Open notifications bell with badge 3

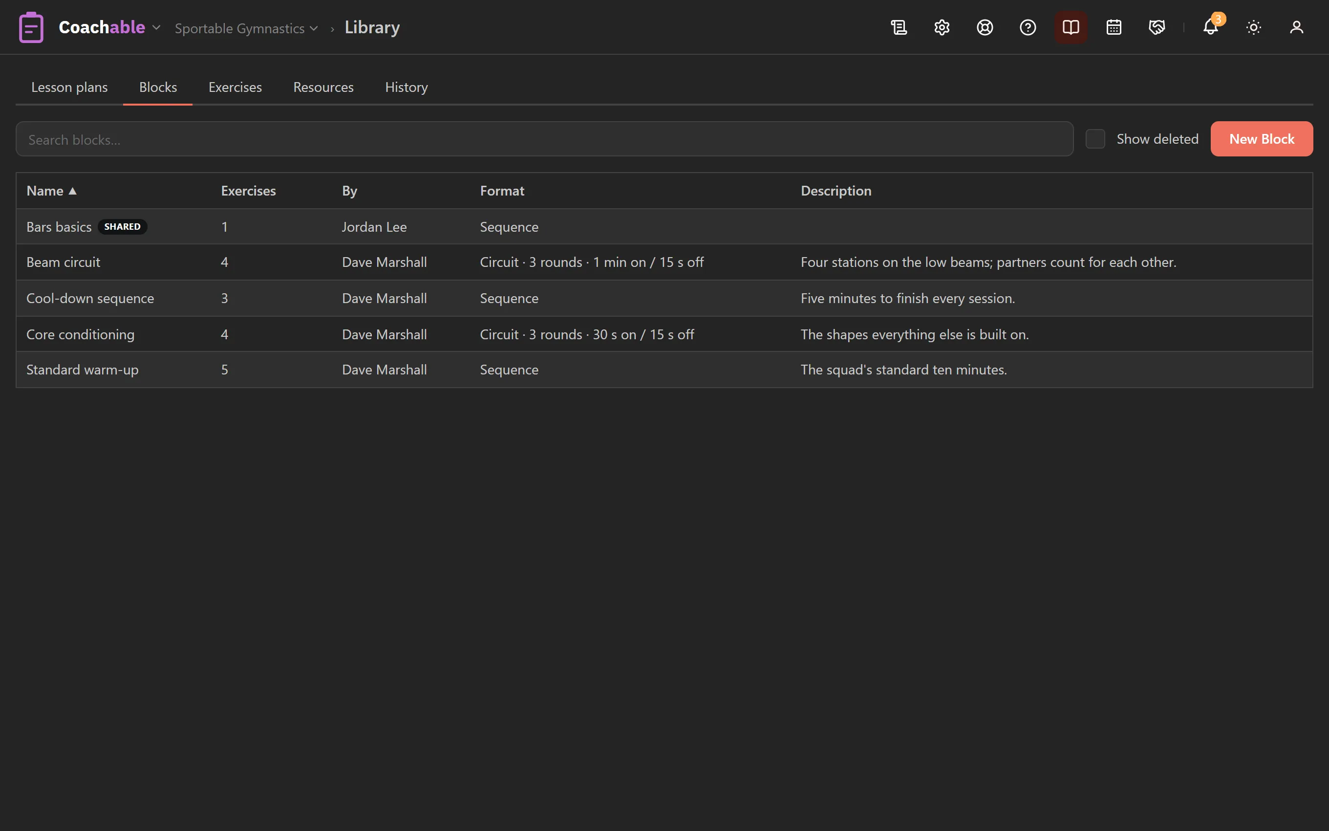1210,27
